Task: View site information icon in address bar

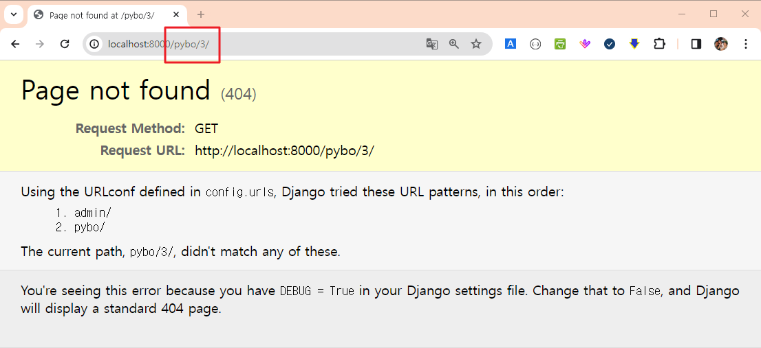Action: [94, 44]
